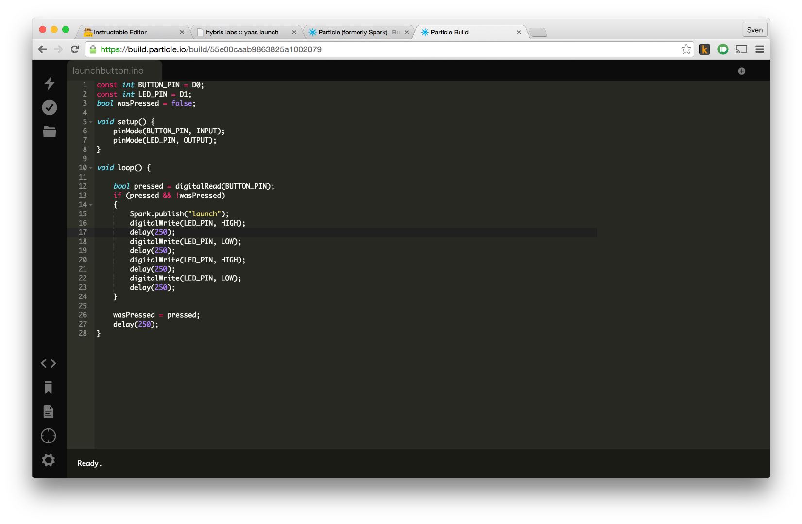Collapse the if-block fold arrow on line 14

[90, 205]
